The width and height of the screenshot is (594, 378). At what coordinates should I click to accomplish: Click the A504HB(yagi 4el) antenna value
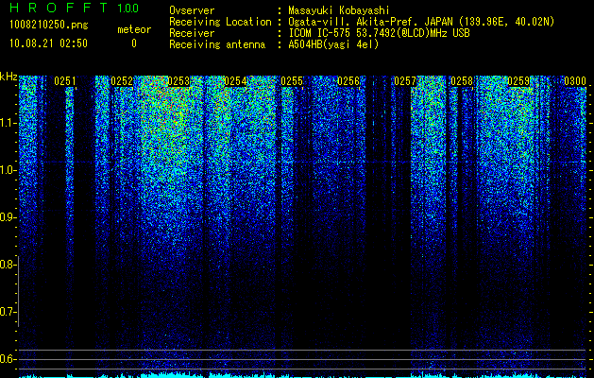[333, 44]
